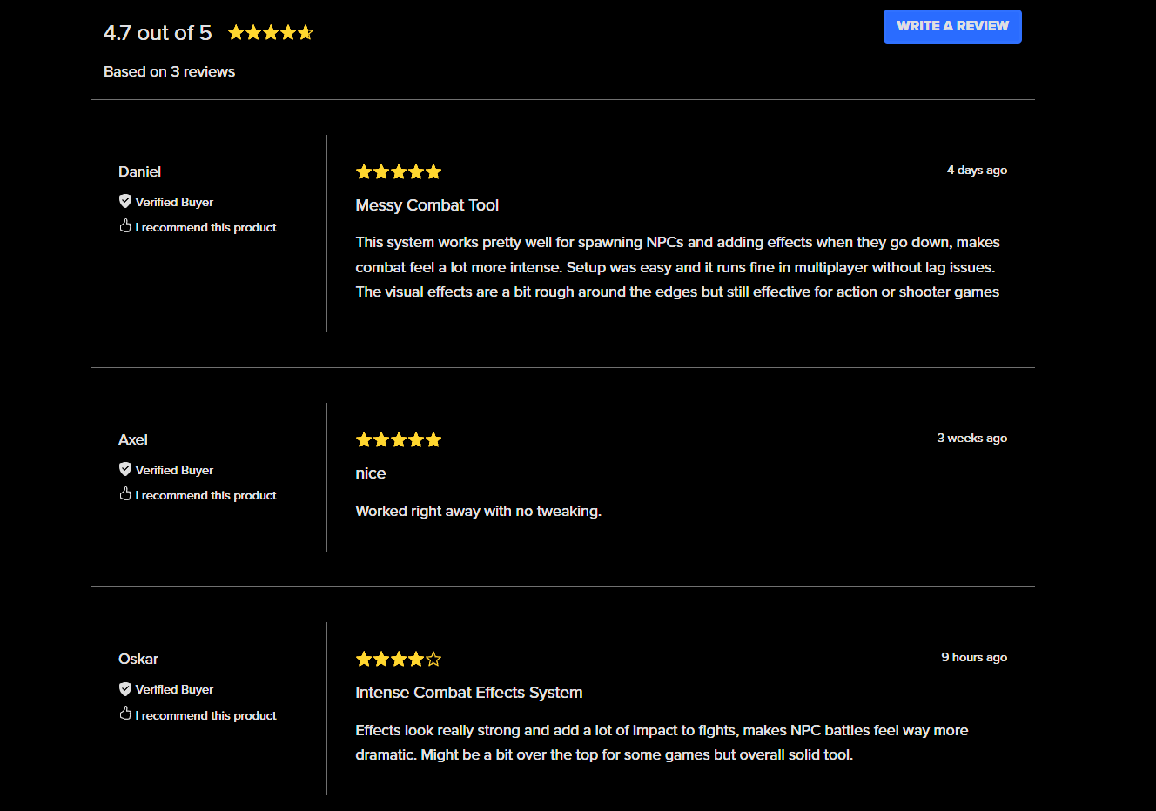Viewport: 1156px width, 811px height.
Task: Click the 'nice' review title
Action: (371, 473)
